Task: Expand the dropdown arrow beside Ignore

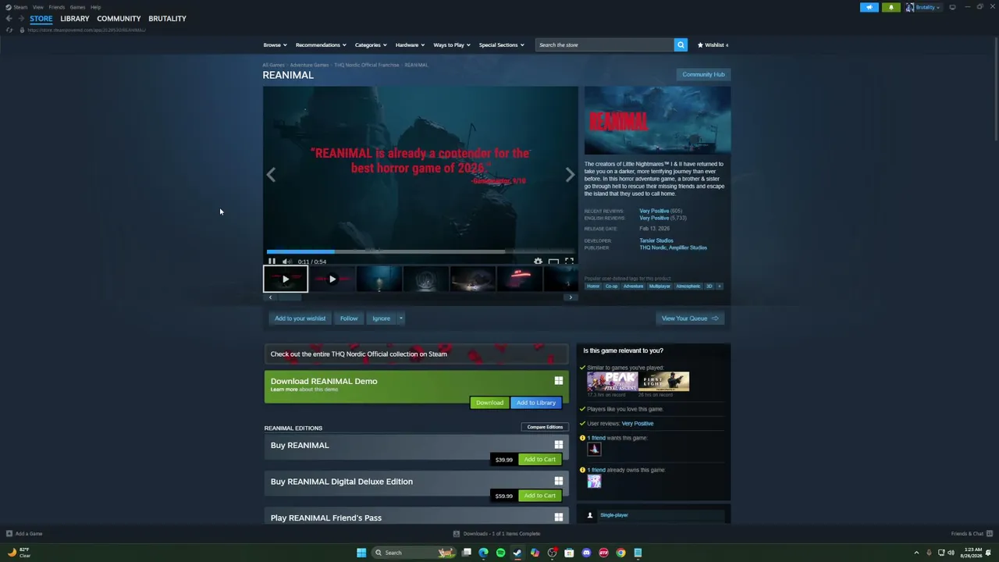Action: pos(400,318)
